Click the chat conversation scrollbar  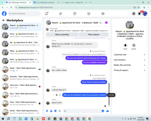109,94
